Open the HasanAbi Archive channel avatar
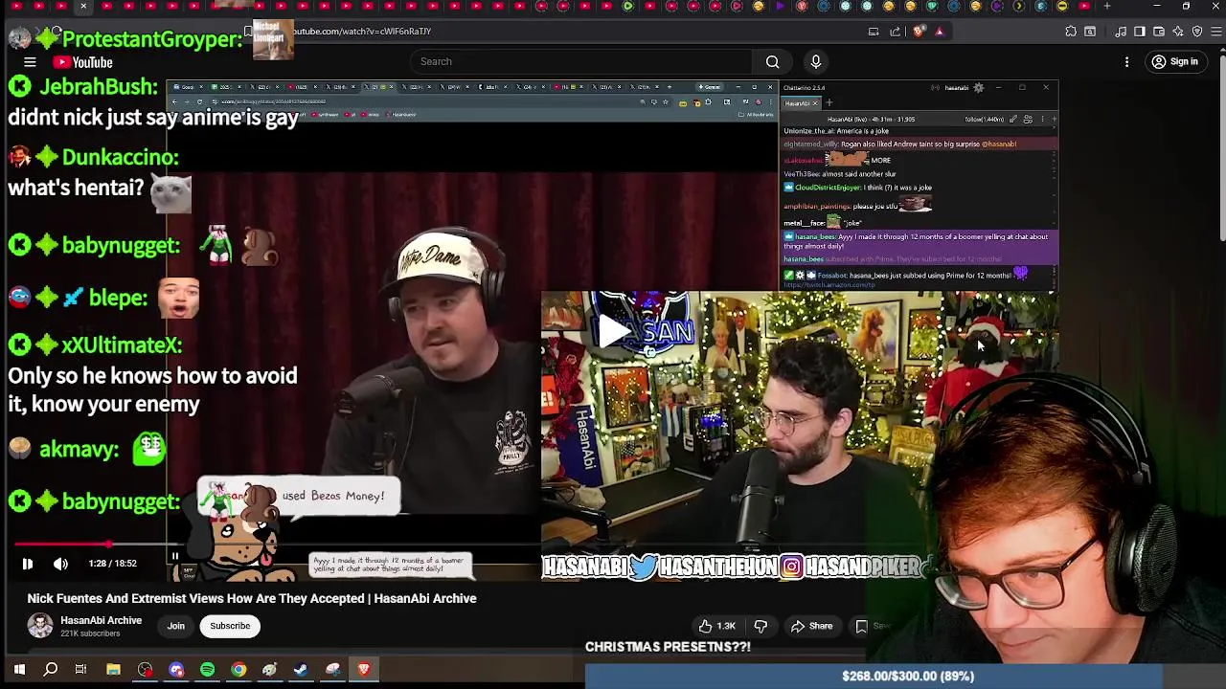The width and height of the screenshot is (1226, 689). 40,626
